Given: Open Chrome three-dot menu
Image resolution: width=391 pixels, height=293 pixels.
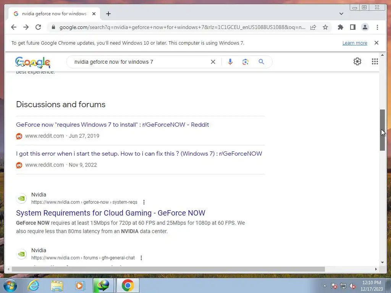Looking at the screenshot, I should [377, 27].
